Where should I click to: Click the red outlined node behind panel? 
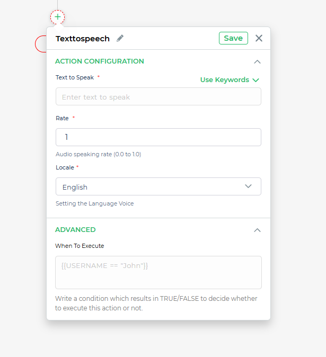pyautogui.click(x=41, y=44)
